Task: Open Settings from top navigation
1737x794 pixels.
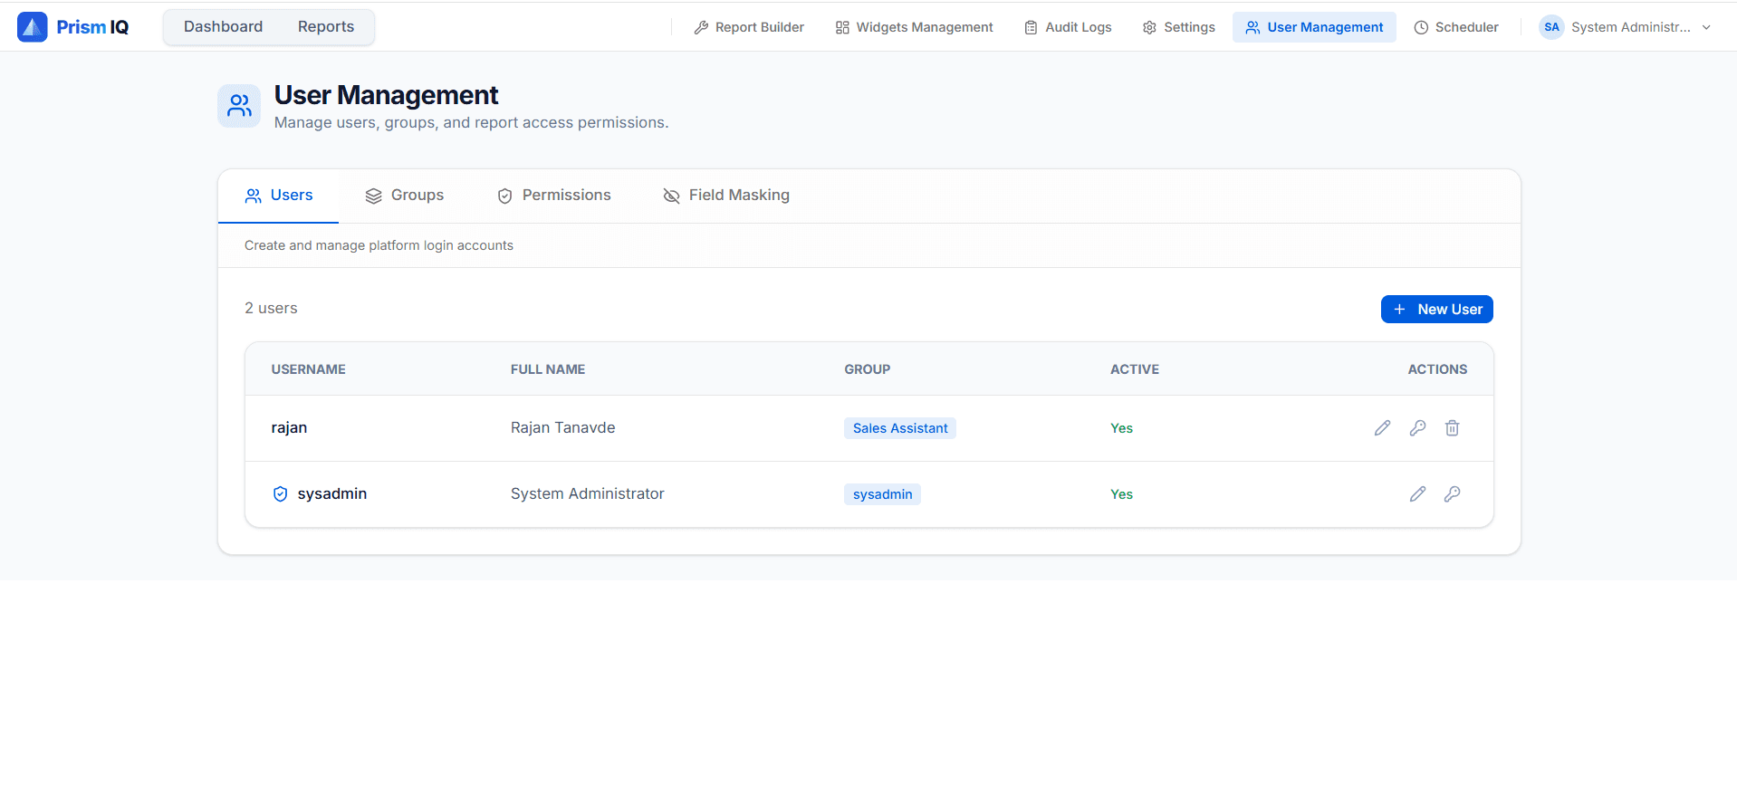Action: click(x=1178, y=27)
